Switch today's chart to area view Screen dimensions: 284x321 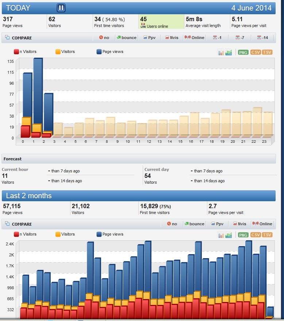tap(229, 52)
